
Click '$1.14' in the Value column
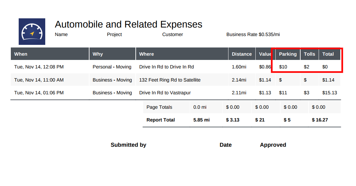[265, 80]
